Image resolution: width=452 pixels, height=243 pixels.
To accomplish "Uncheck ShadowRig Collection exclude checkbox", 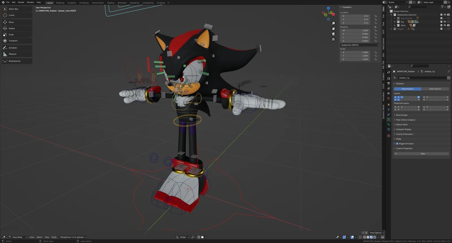I will pos(441,15).
